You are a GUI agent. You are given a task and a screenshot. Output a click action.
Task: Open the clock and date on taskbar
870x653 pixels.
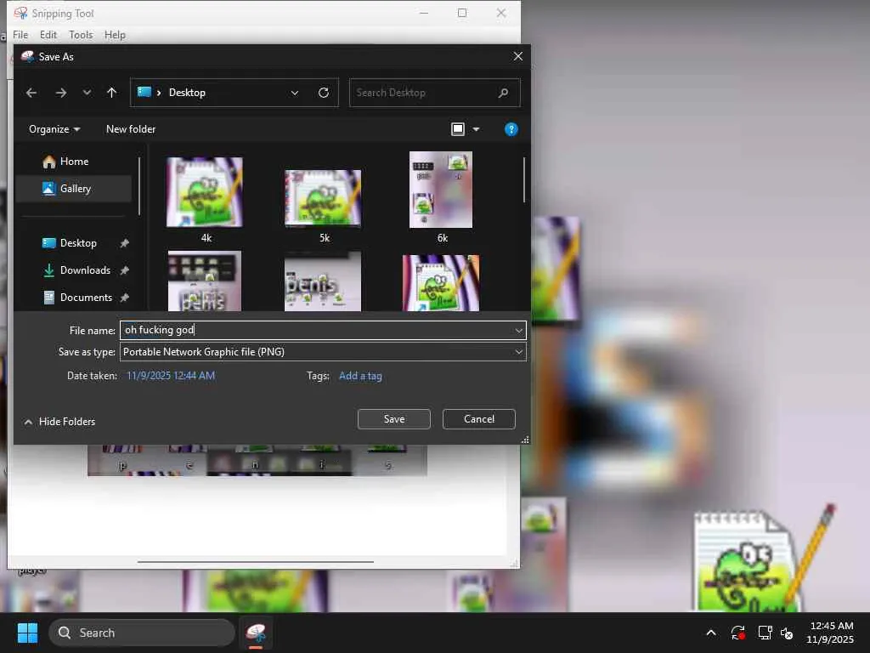831,633
